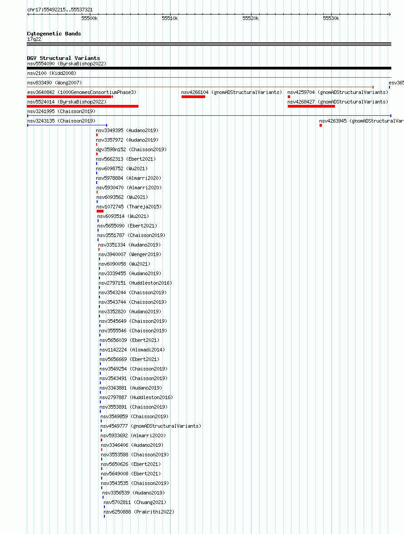The height and width of the screenshot is (534, 404).
Task: Select nsv5655090 (Ebert2021) variant
Action: click(127, 226)
